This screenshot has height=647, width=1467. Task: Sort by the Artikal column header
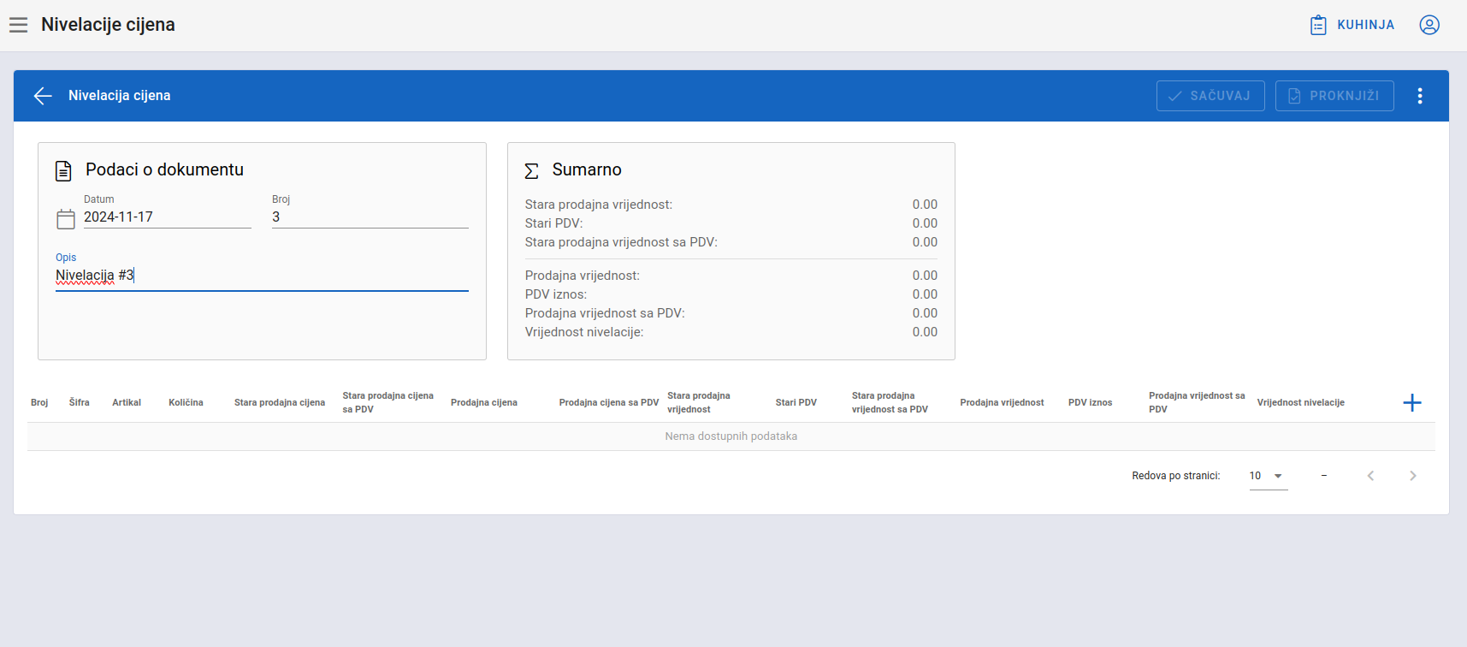tap(127, 402)
